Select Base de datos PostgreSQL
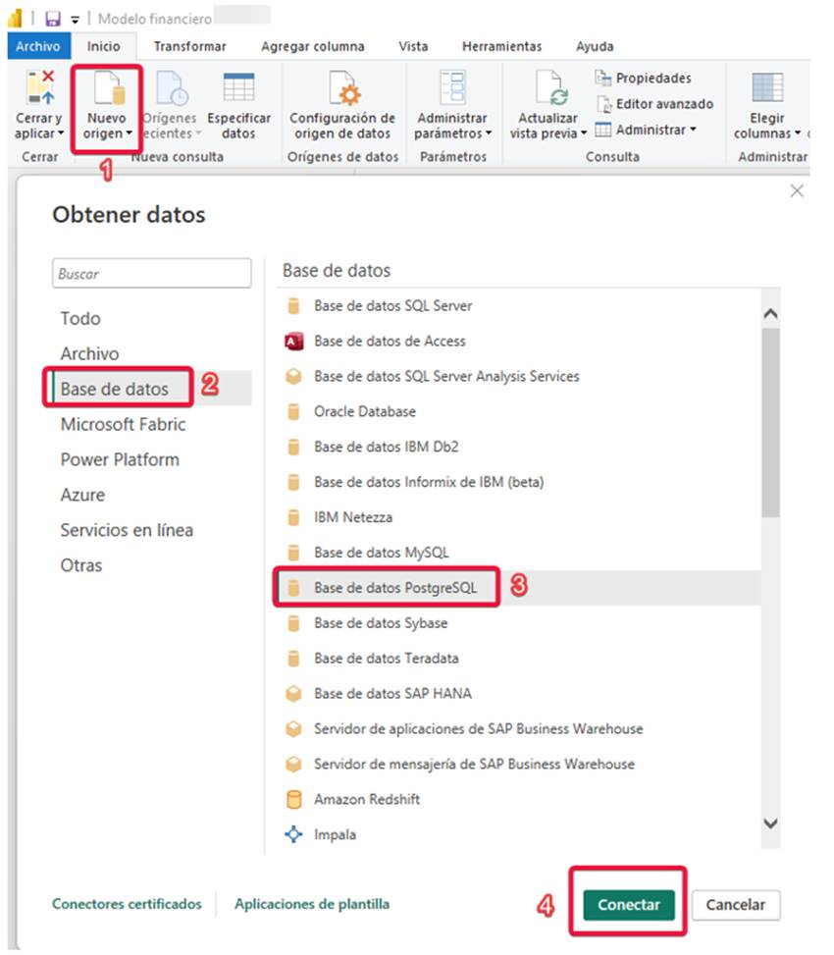The width and height of the screenshot is (834, 955). click(x=519, y=588)
